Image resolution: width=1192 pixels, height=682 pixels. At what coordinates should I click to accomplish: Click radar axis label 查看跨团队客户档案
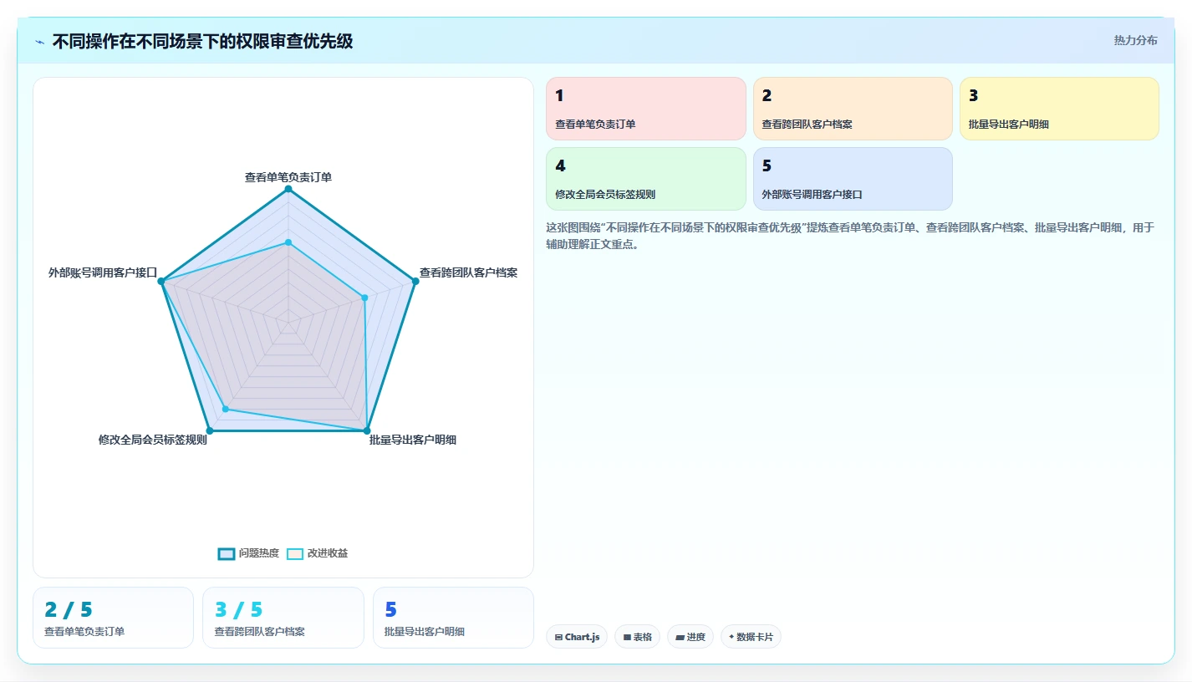point(468,272)
